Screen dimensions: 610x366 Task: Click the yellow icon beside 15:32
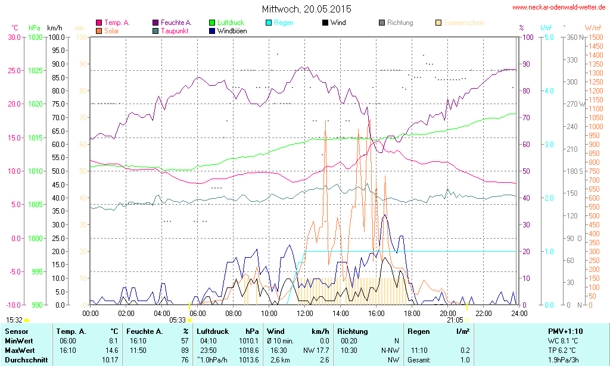pos(27,320)
